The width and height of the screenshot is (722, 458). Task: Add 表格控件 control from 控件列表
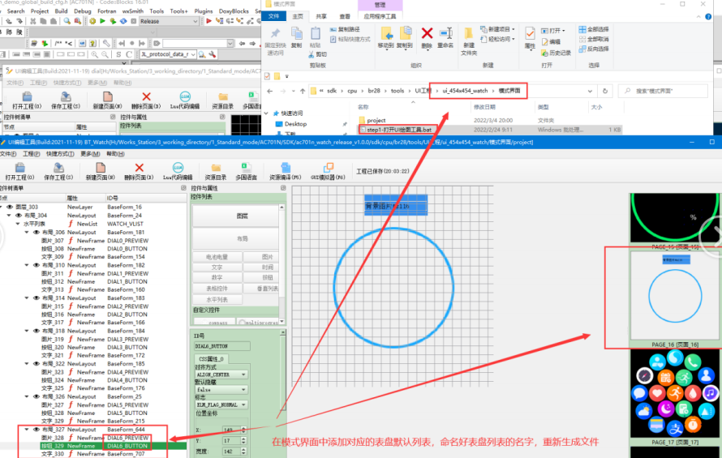[217, 289]
